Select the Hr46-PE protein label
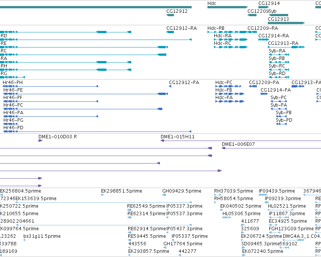 point(13,90)
